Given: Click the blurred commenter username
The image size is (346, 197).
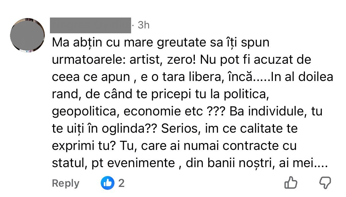Looking at the screenshot, I should (x=90, y=25).
